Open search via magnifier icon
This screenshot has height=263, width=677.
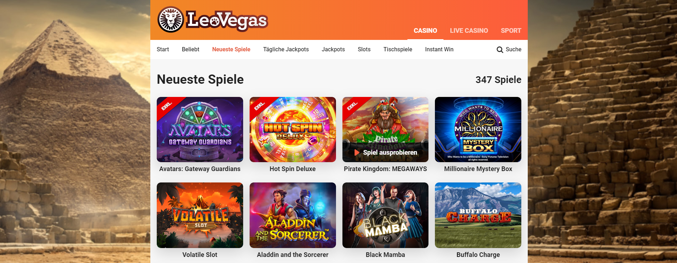click(x=500, y=50)
